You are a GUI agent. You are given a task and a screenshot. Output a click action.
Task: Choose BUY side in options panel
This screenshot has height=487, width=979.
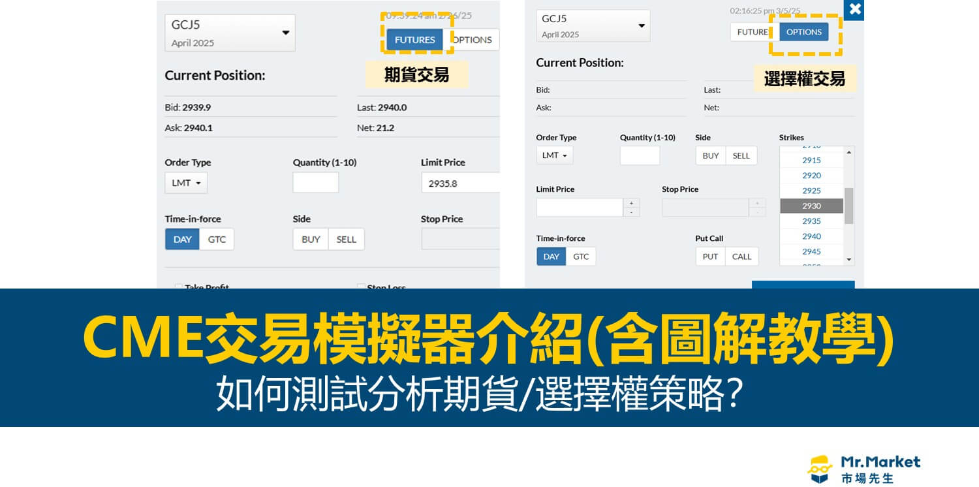(x=711, y=155)
